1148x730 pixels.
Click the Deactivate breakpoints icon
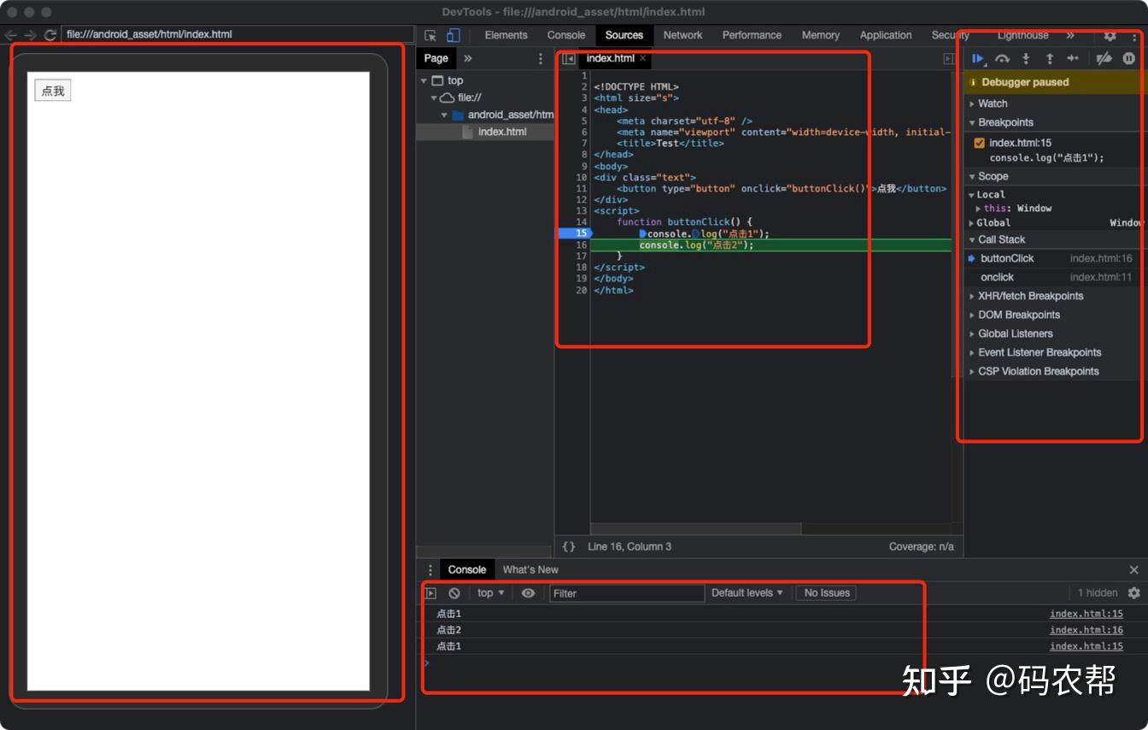1104,58
